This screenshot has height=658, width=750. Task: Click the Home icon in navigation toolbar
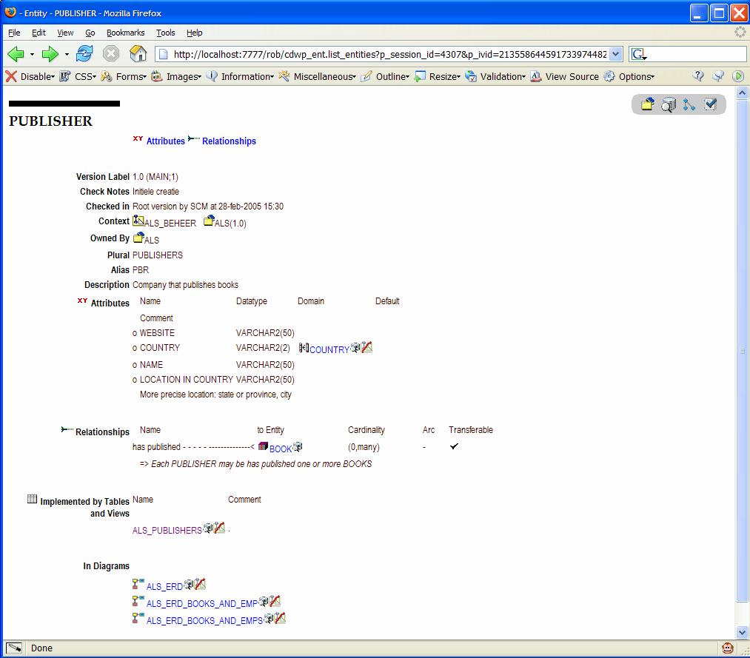pos(138,54)
